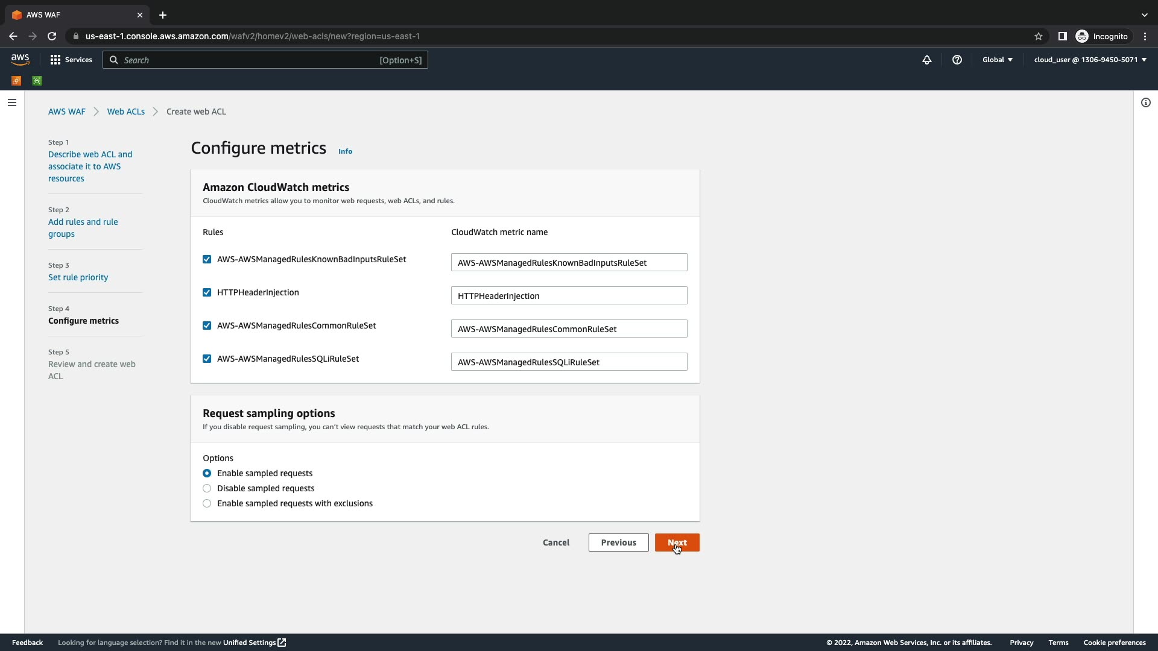Reload the page in the browser
The height and width of the screenshot is (651, 1158).
[52, 36]
